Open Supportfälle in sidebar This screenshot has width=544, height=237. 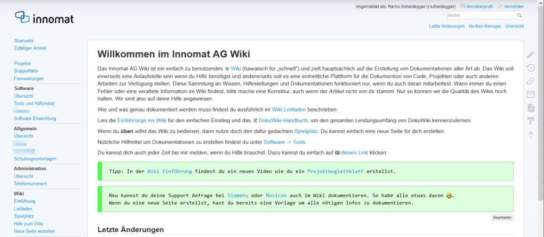click(x=25, y=71)
